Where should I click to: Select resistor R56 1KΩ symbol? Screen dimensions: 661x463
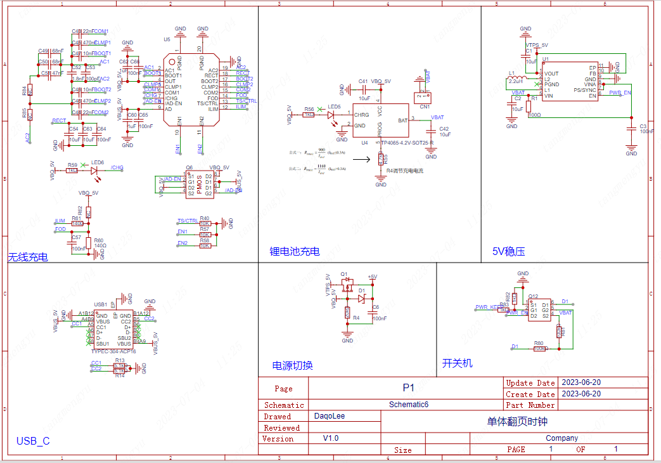[309, 115]
